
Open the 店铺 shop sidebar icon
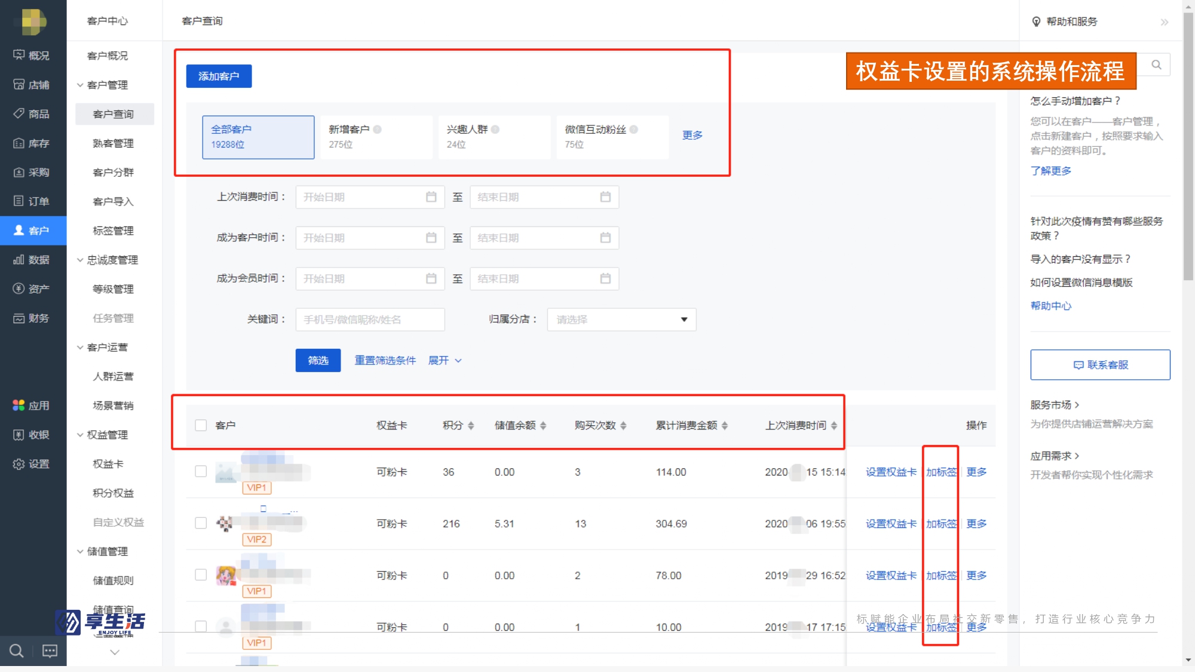[19, 84]
